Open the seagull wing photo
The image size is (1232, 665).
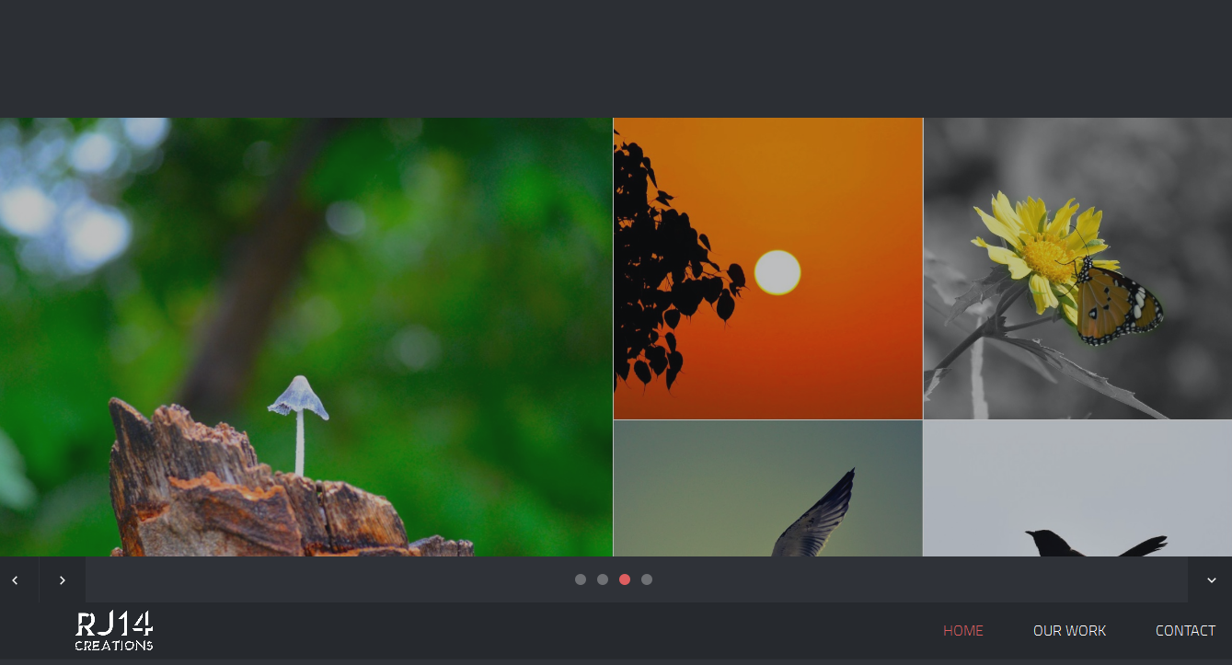point(767,488)
